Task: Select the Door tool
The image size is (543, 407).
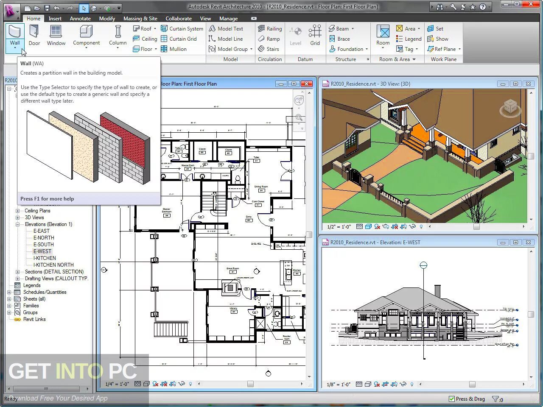Action: click(34, 36)
